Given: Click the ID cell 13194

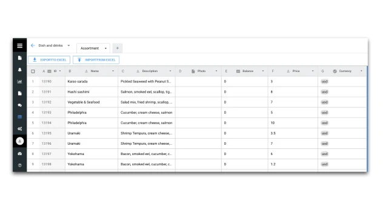Looking at the screenshot, I should coord(52,123).
